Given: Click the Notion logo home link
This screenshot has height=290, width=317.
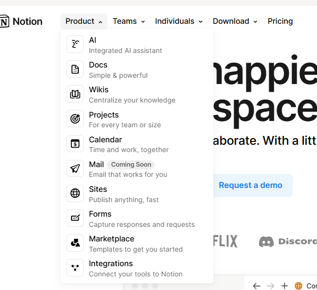Looking at the screenshot, I should click(x=21, y=21).
